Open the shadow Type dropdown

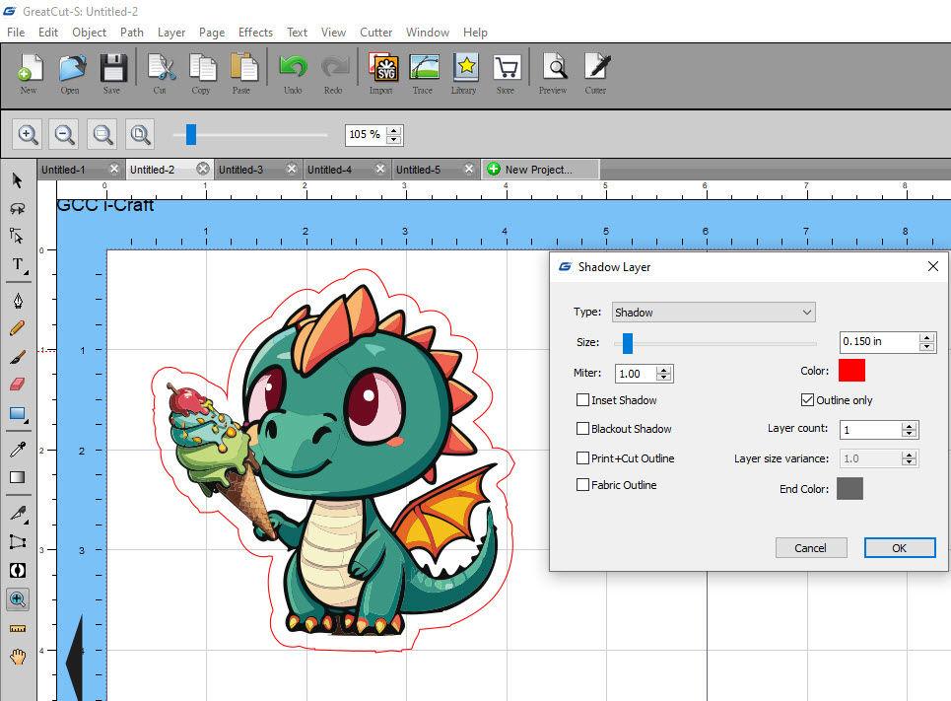[x=713, y=313]
